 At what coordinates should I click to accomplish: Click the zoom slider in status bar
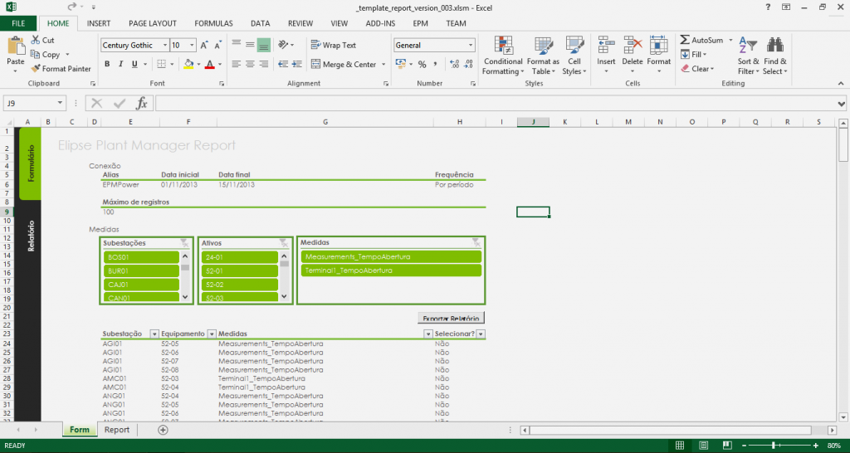(x=773, y=446)
